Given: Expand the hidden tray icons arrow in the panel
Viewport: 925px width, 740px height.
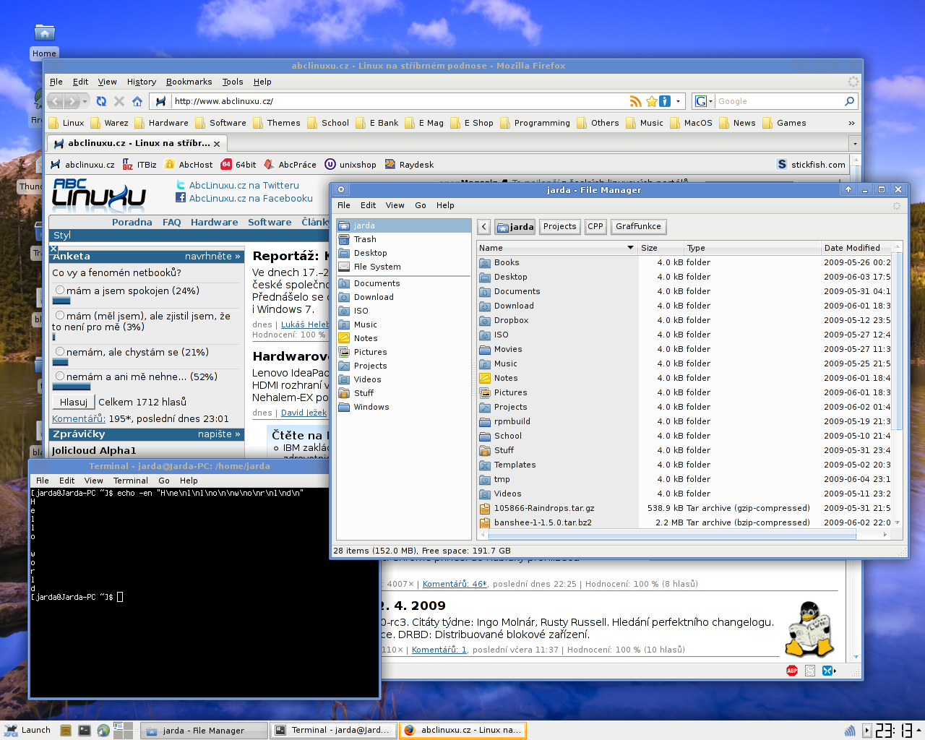Looking at the screenshot, I should 866,731.
